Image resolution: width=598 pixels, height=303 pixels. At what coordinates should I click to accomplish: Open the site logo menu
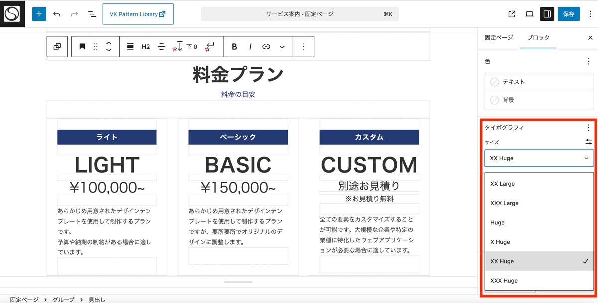pos(12,14)
